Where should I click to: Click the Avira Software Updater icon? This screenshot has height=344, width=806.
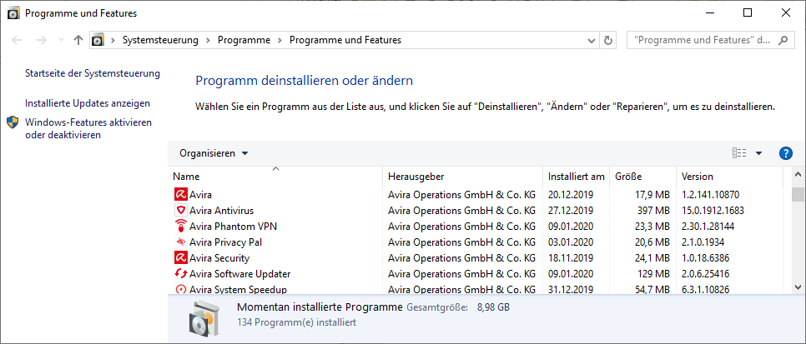coord(180,274)
